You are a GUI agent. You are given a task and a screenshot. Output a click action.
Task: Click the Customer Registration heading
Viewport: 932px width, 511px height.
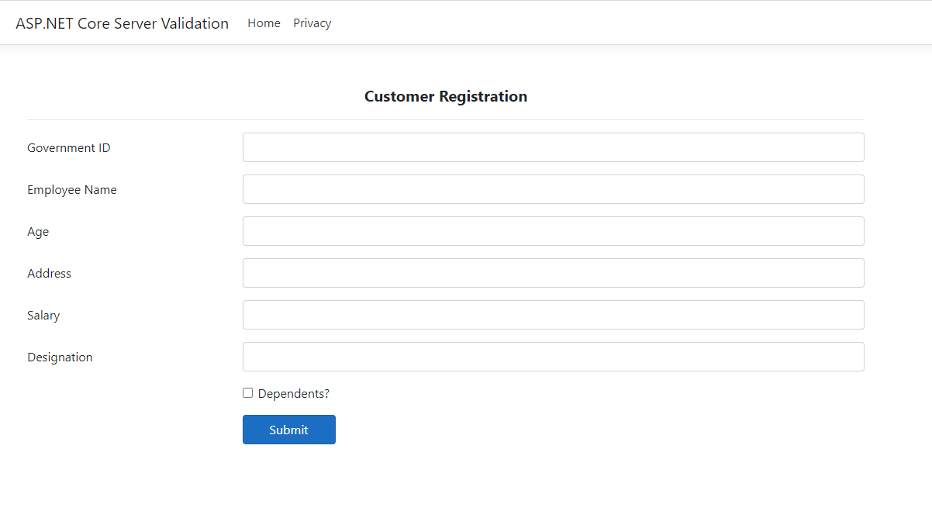point(446,96)
